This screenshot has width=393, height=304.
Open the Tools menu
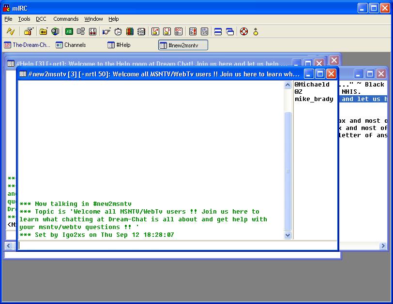24,19
